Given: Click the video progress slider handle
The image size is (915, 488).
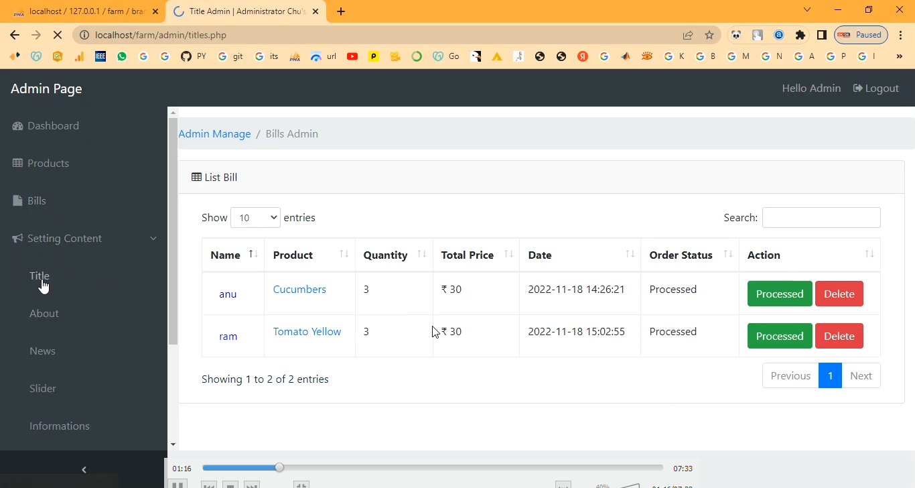Looking at the screenshot, I should 279,468.
